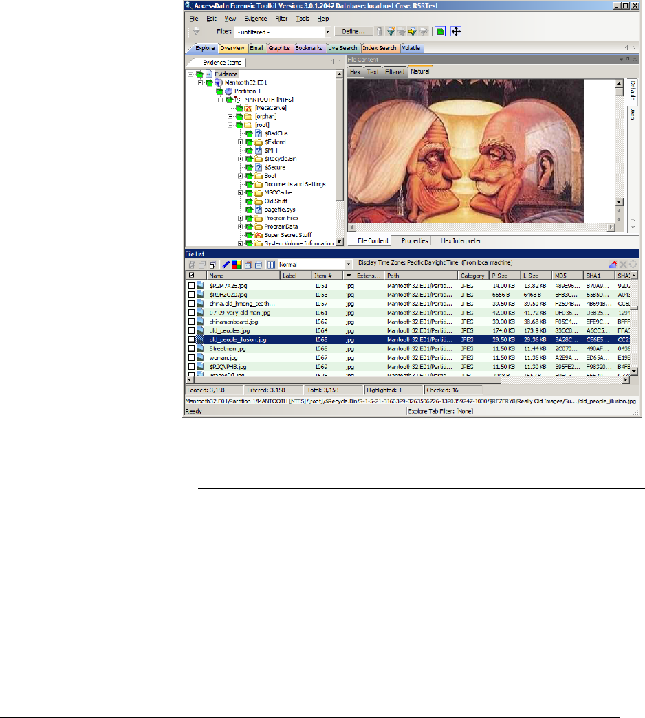Check the box for Streetman.jpg

191,348
